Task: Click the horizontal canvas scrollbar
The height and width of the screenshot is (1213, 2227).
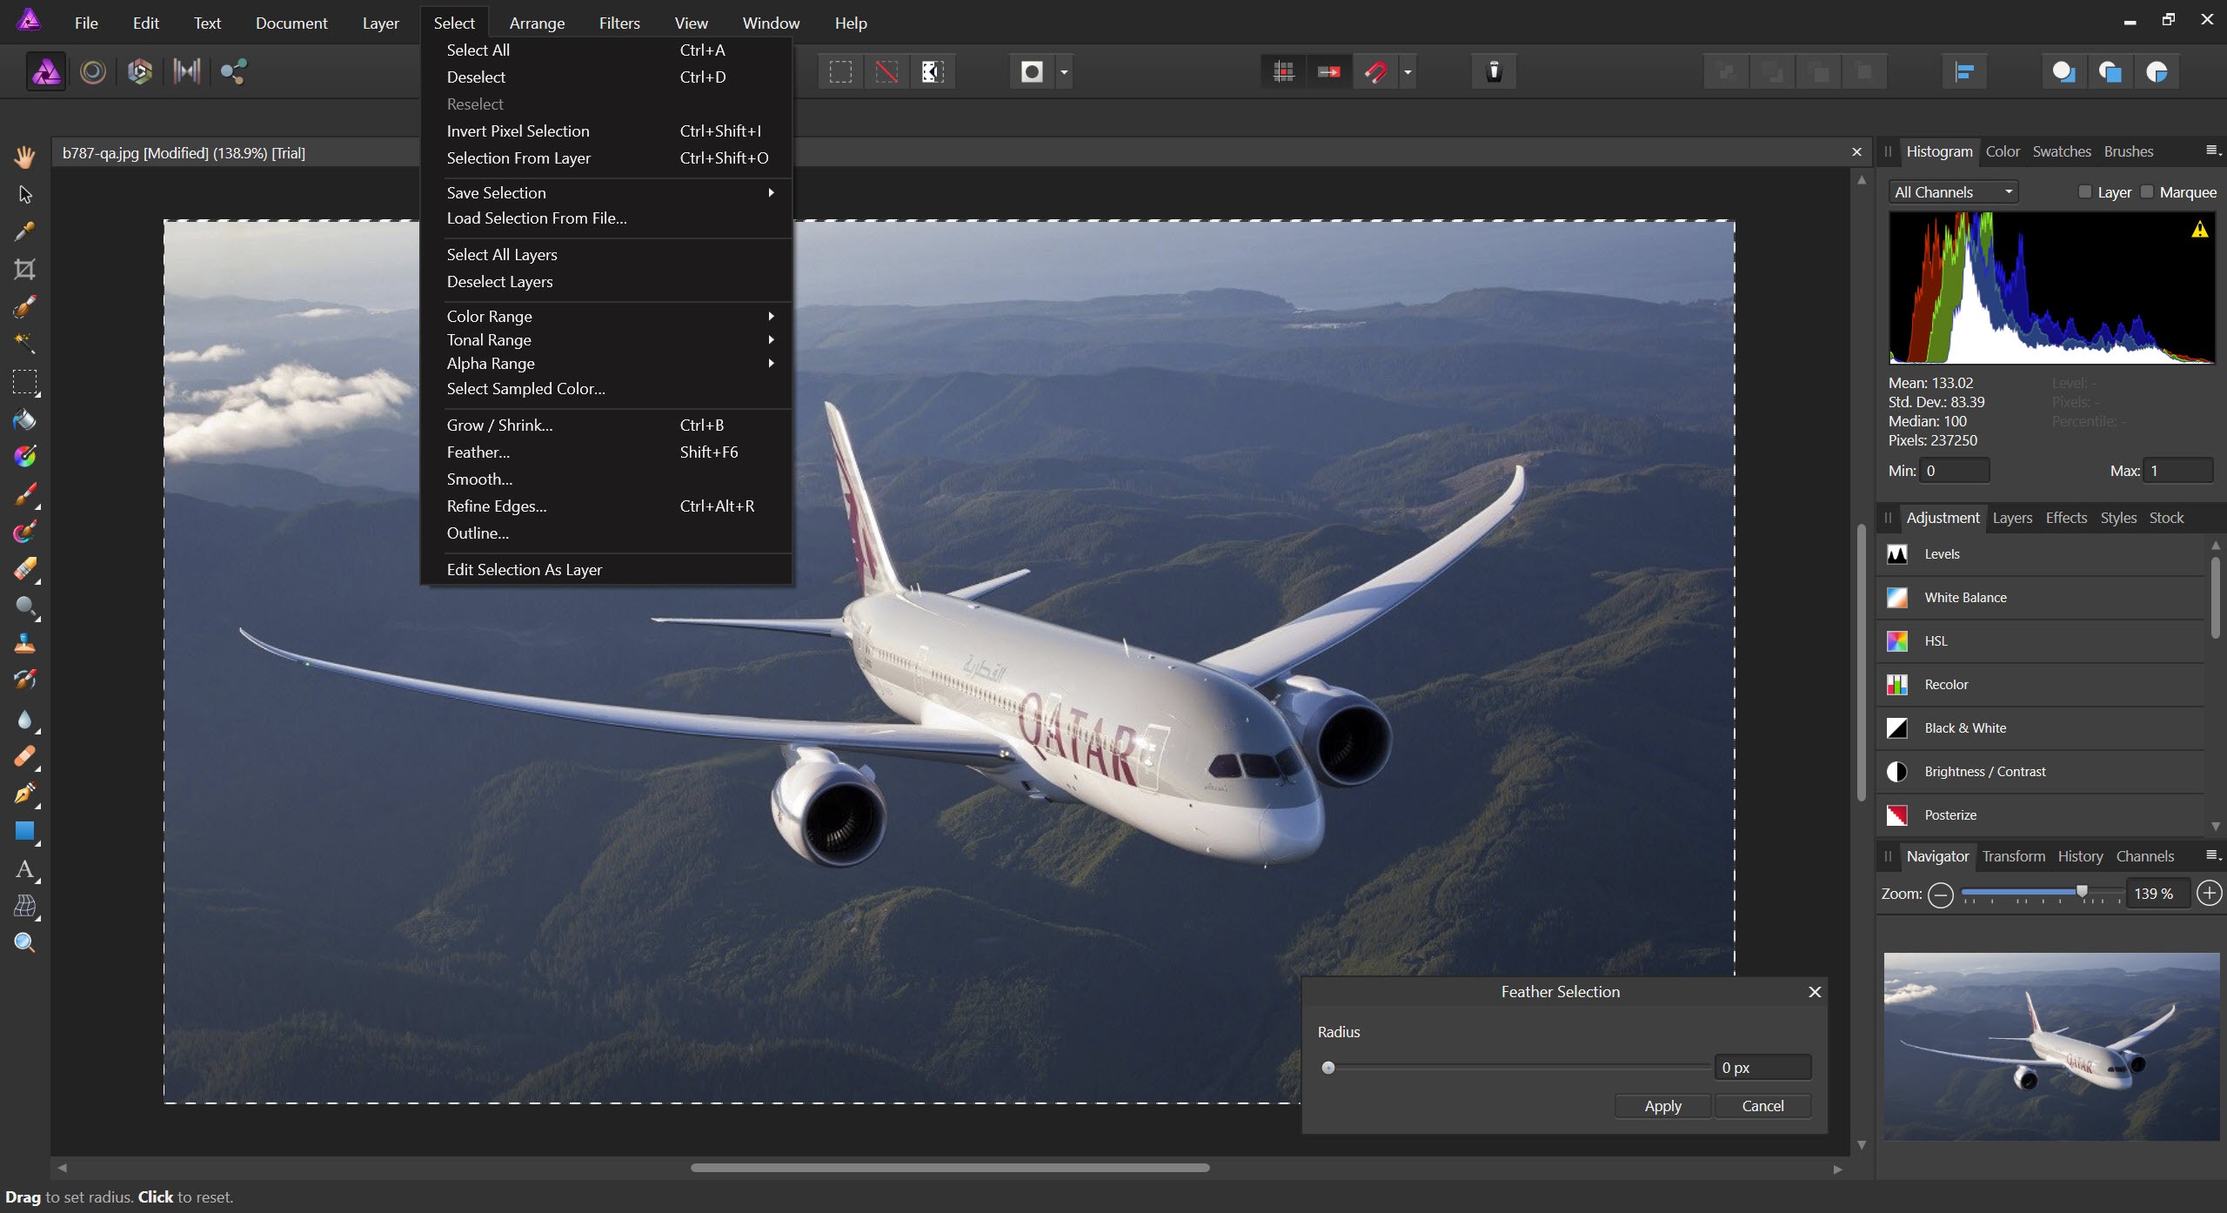Action: pos(950,1168)
